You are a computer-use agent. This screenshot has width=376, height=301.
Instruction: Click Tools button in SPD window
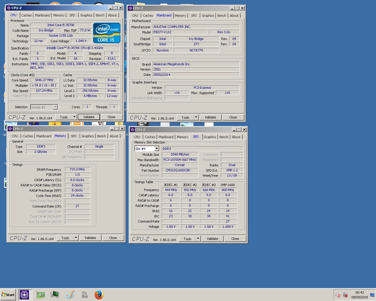coord(187,239)
